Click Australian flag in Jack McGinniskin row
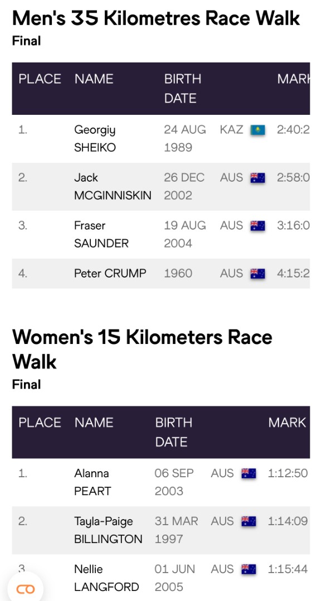 point(258,178)
